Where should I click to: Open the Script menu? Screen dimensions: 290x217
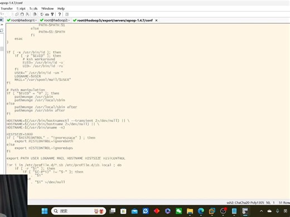21,8
